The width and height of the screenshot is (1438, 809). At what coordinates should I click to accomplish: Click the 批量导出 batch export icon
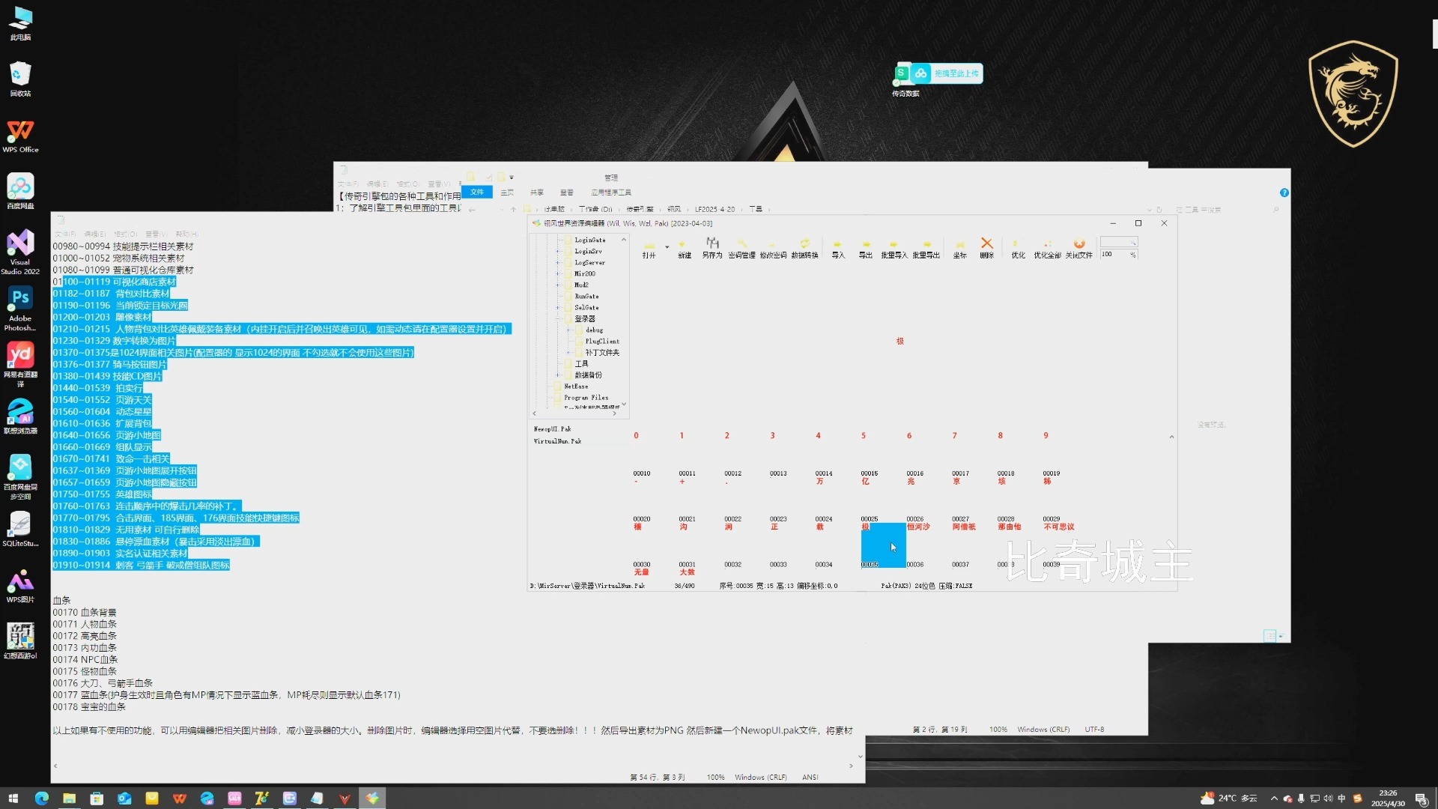926,246
